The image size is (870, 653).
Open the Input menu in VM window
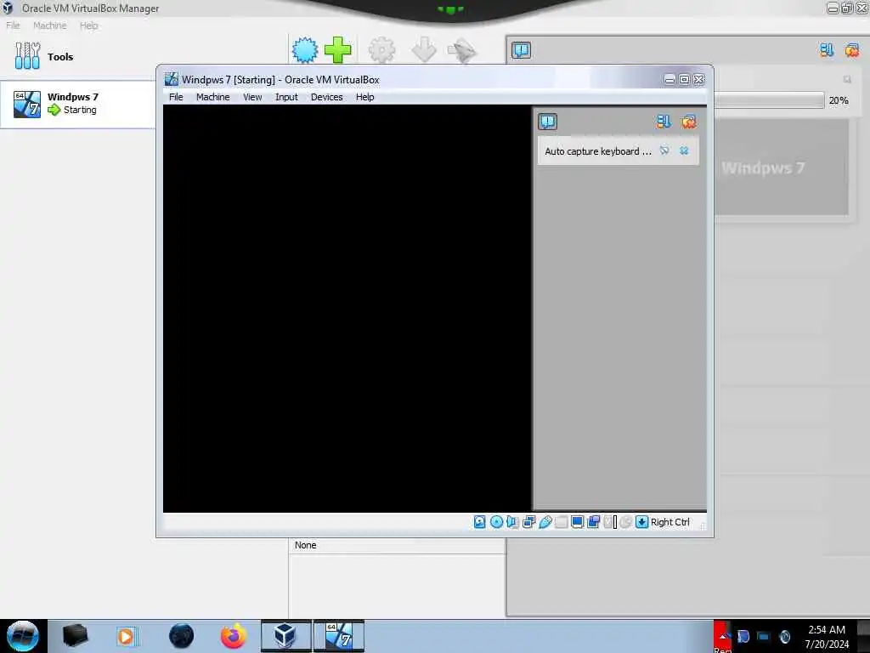coord(286,97)
